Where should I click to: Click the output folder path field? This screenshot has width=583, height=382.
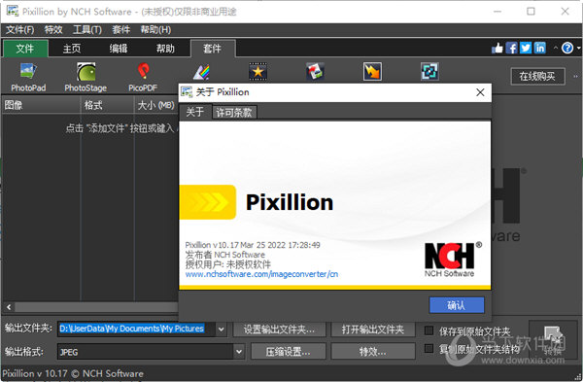[x=136, y=330]
